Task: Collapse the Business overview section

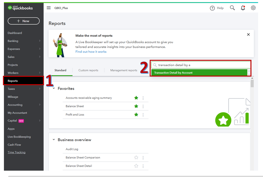Action: 54,140
